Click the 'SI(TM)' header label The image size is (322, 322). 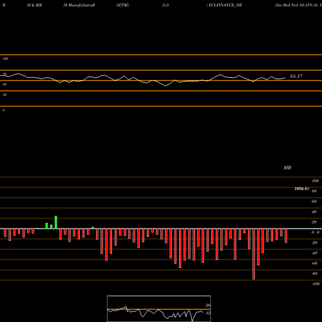point(122,5)
